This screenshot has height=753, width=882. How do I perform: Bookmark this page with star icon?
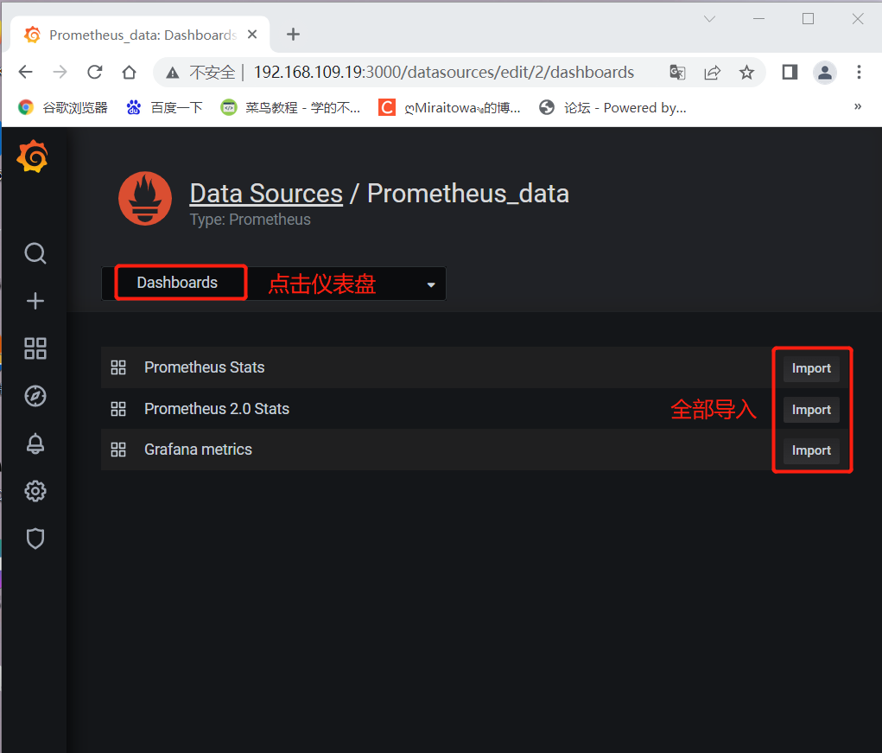tap(746, 73)
